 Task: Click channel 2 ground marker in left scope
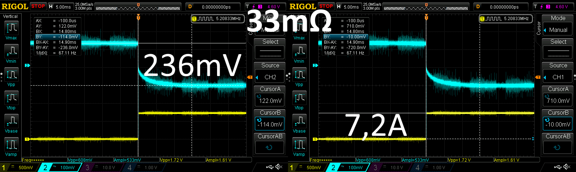(27, 65)
